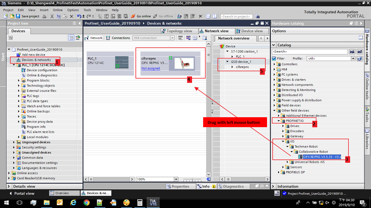The width and height of the screenshot is (371, 208).
Task: Collapse the Project tree panel arrow
Action: point(80,23)
